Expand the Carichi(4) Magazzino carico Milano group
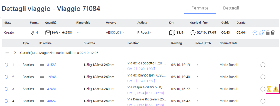 (15, 53)
